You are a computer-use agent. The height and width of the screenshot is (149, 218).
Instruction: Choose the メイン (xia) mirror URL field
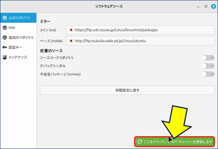140,30
